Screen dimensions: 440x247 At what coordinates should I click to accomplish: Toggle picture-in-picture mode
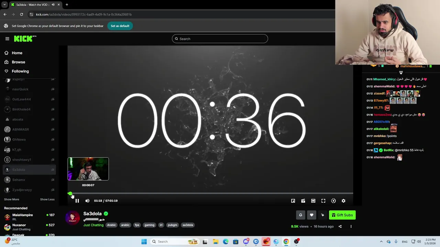coord(293,201)
